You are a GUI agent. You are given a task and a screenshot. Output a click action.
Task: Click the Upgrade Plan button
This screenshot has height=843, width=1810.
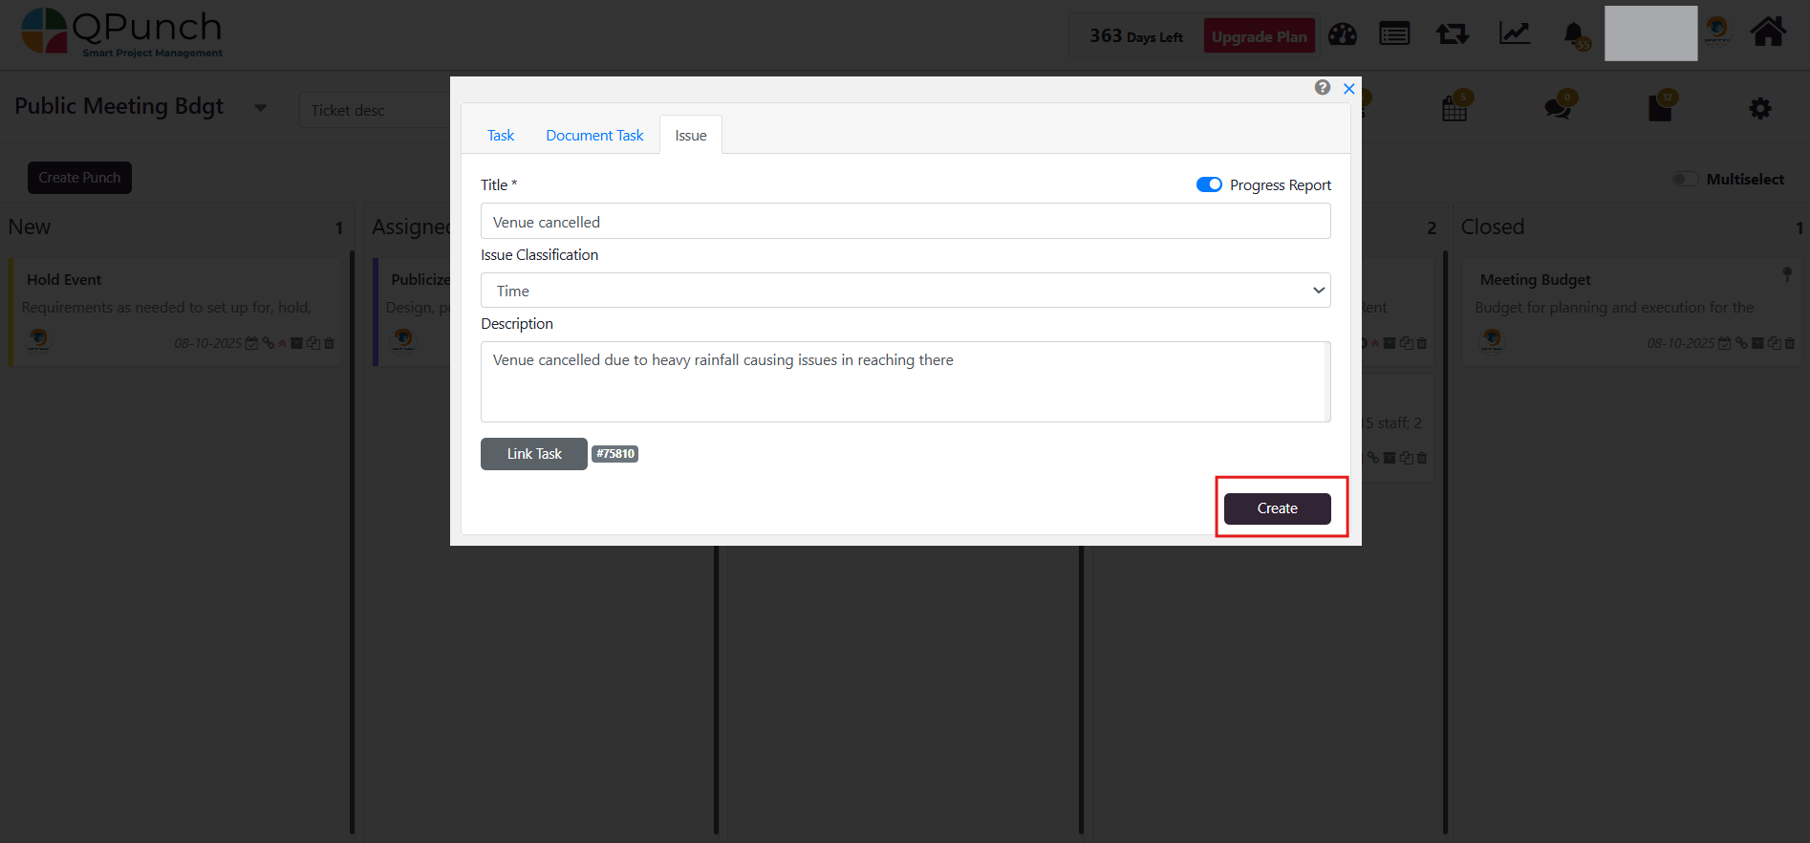pos(1259,36)
